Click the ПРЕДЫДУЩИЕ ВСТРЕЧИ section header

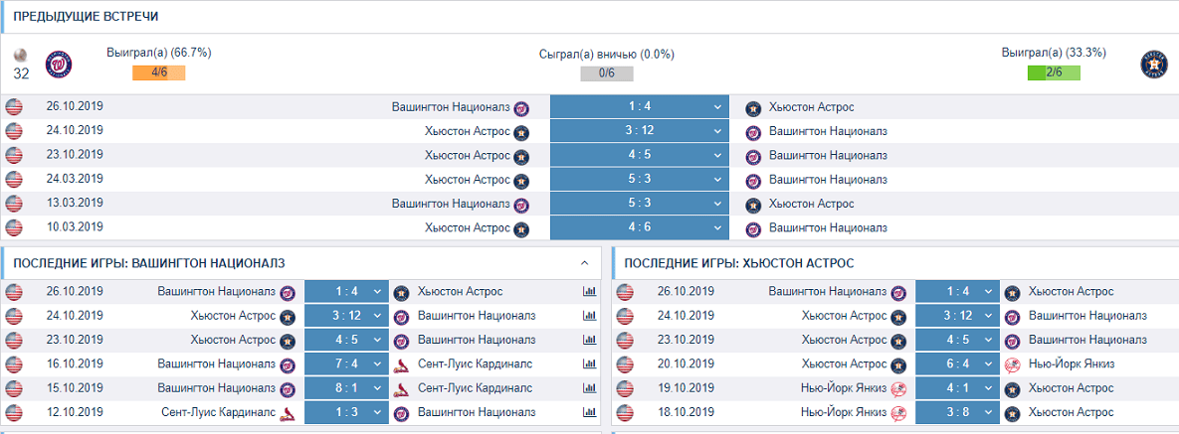tap(86, 17)
